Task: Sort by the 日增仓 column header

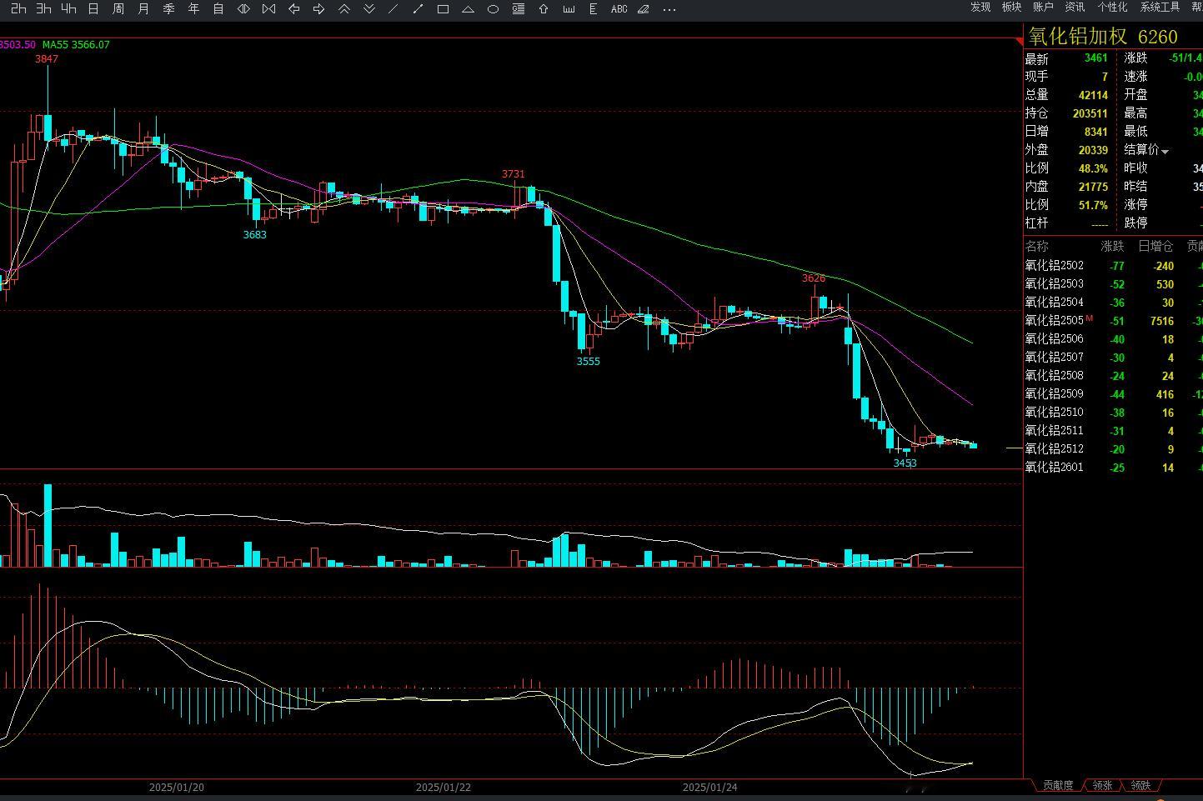Action: pos(1155,247)
